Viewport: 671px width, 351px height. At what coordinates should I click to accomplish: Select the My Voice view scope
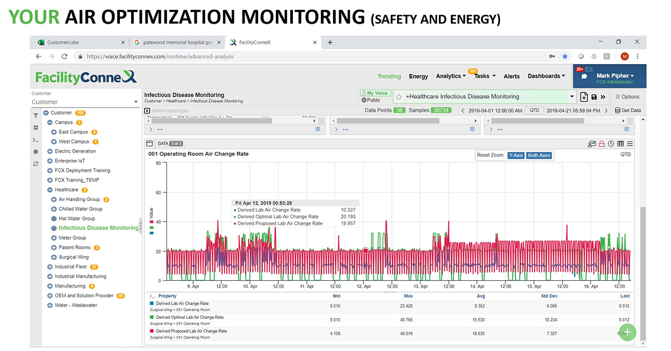click(x=375, y=93)
